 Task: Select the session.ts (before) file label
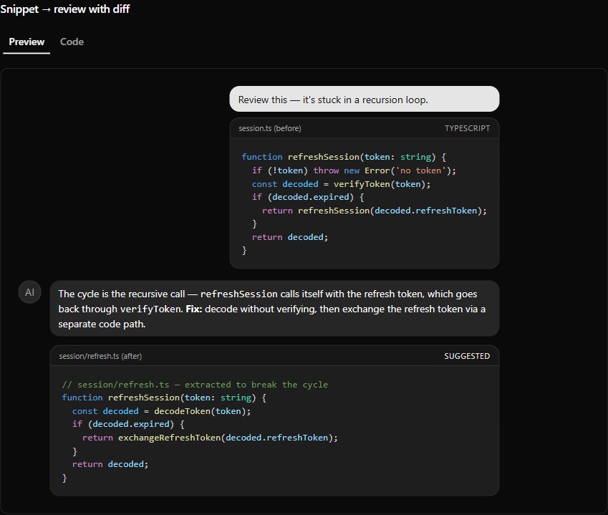pyautogui.click(x=270, y=128)
